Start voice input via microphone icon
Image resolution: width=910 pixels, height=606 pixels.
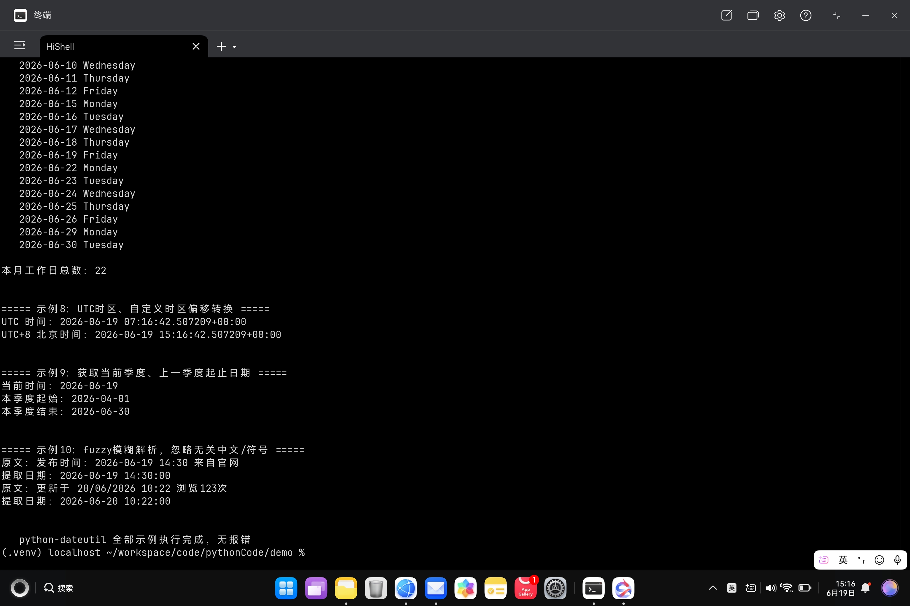click(x=897, y=560)
